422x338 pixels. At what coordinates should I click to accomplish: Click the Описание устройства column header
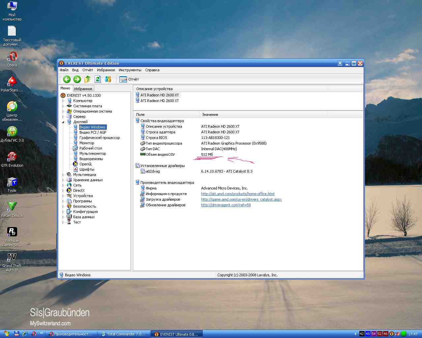tap(231, 89)
